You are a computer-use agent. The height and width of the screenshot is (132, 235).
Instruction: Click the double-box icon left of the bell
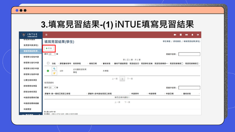(x=186, y=35)
